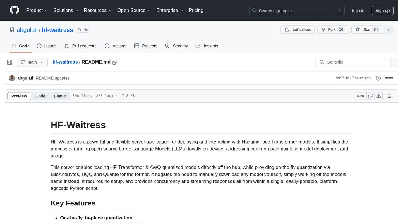Expand the Open Source menu
Image resolution: width=398 pixels, height=223 pixels.
click(x=134, y=10)
